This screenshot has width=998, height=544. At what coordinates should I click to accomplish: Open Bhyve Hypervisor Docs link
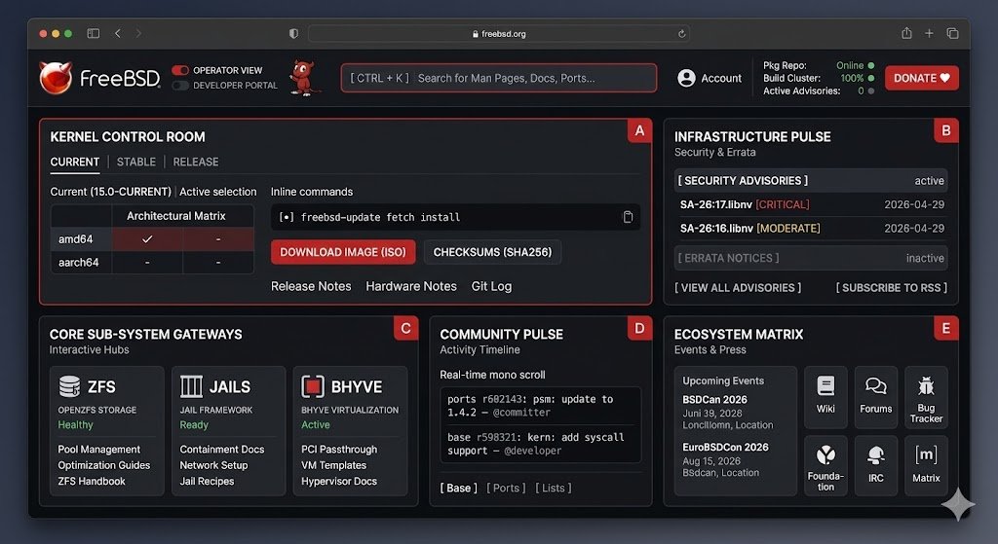click(x=338, y=481)
